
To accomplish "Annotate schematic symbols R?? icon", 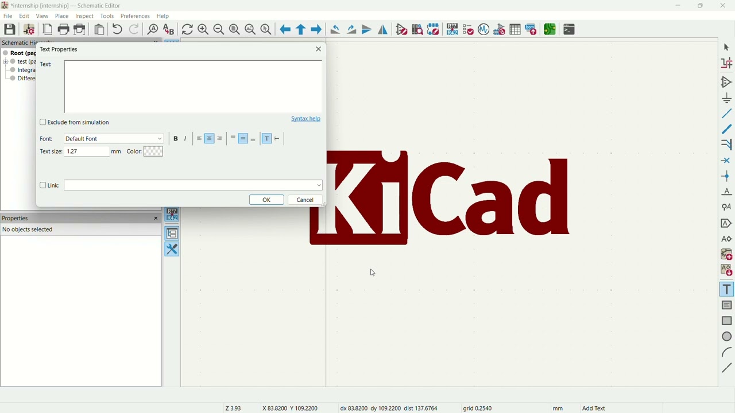I will 452,30.
